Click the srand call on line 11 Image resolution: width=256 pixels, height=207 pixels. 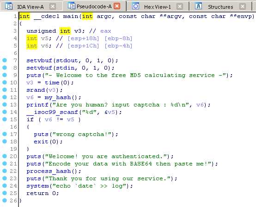[36, 90]
